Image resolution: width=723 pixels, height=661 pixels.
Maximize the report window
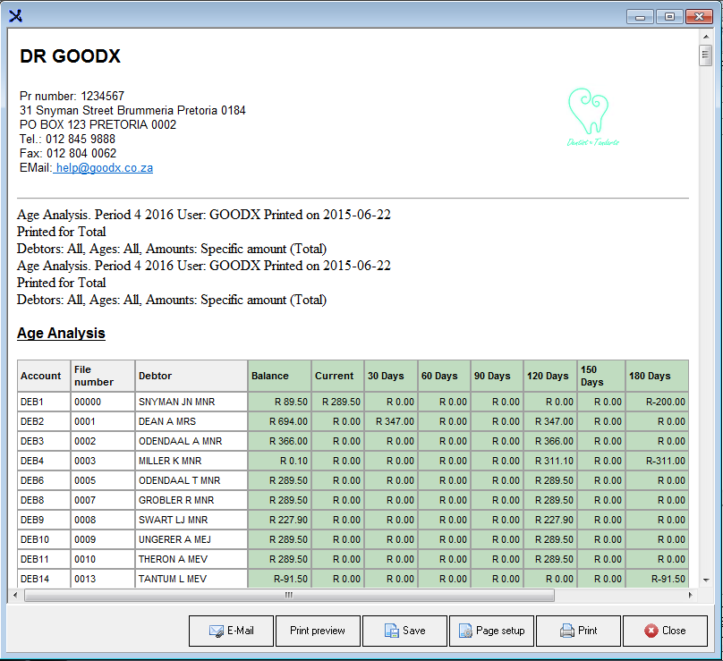(x=668, y=16)
